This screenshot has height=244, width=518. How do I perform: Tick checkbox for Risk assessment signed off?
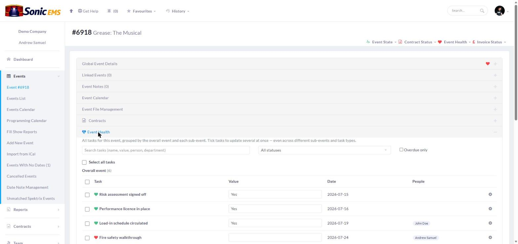click(x=87, y=195)
